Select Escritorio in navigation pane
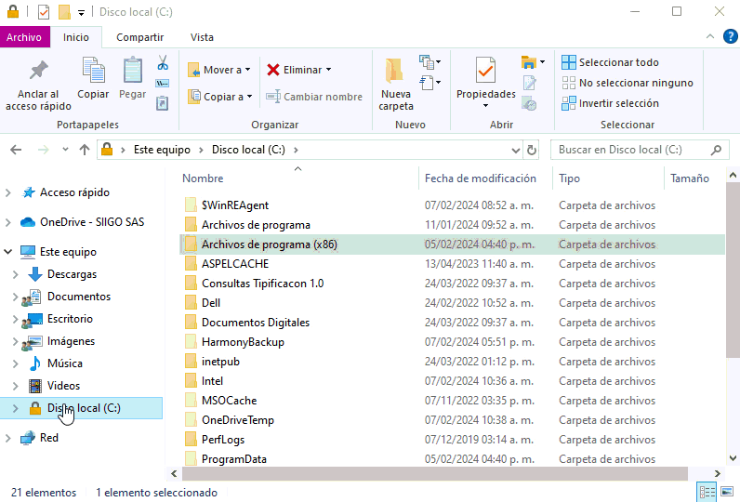 click(x=70, y=319)
